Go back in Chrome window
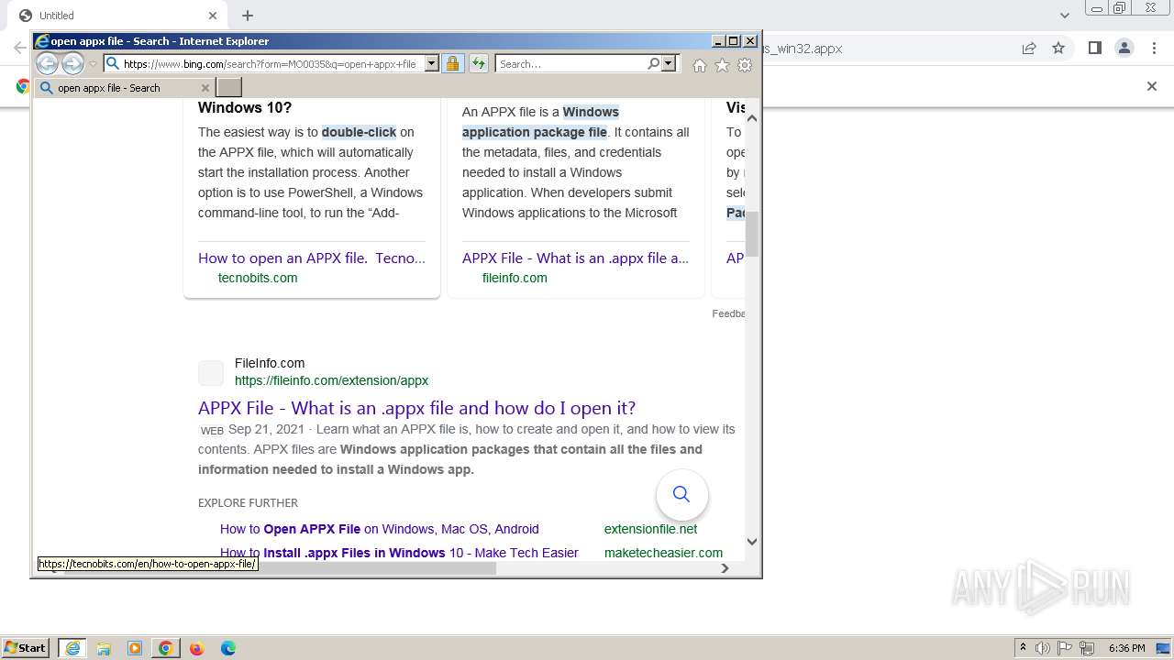1174x660 pixels. [19, 49]
